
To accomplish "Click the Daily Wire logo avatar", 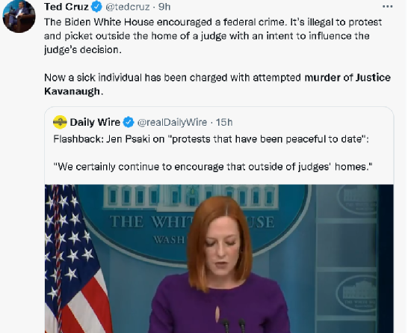I will click(x=60, y=122).
